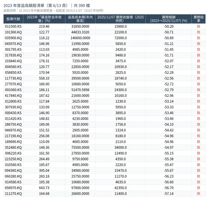Click the 跌 result in 211270.KQ row
This screenshot has height=200, width=209.
pyautogui.click(x=199, y=193)
